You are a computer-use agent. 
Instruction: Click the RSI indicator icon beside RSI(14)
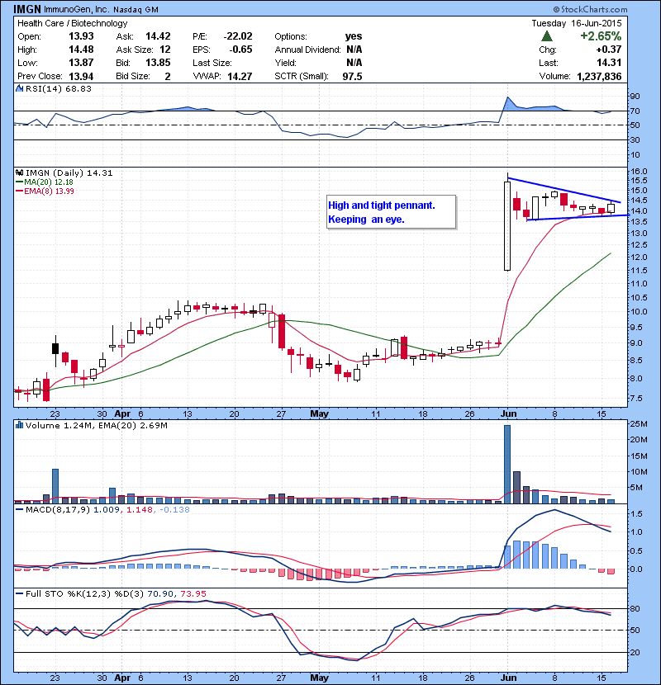(19, 88)
